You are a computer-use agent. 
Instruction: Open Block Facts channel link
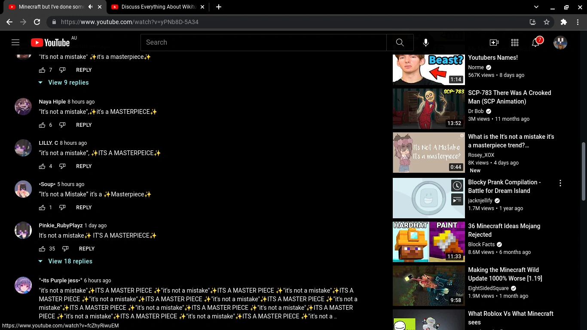[481, 244]
